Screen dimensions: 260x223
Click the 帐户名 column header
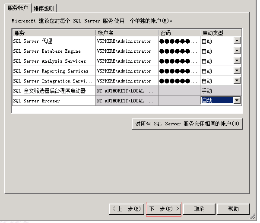127,33
